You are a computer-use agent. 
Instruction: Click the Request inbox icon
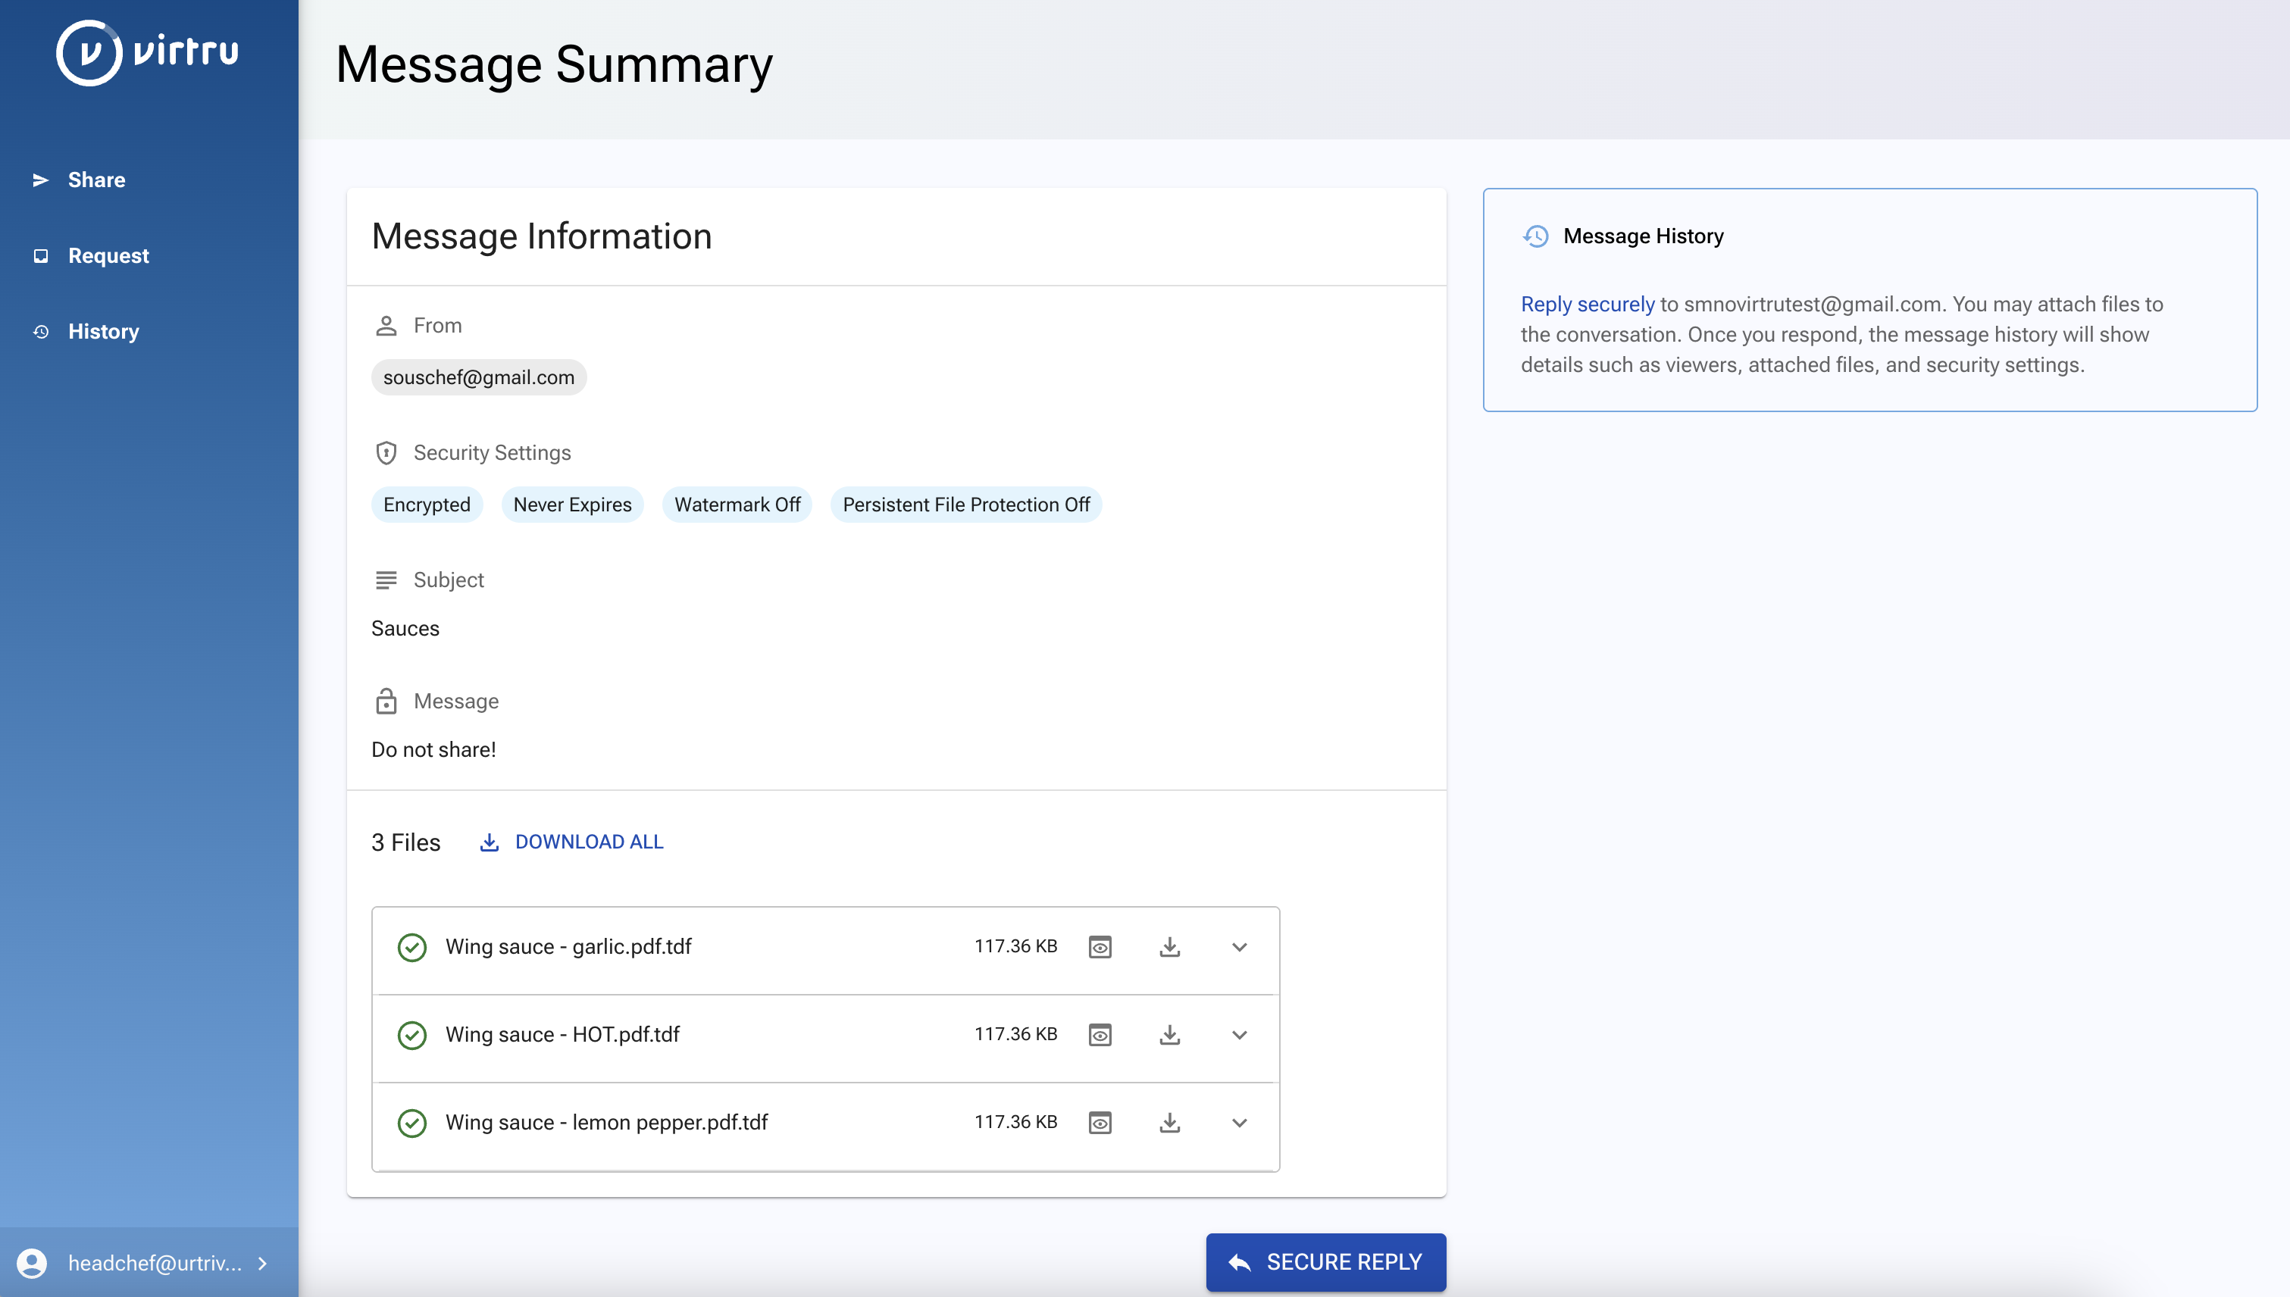point(41,255)
